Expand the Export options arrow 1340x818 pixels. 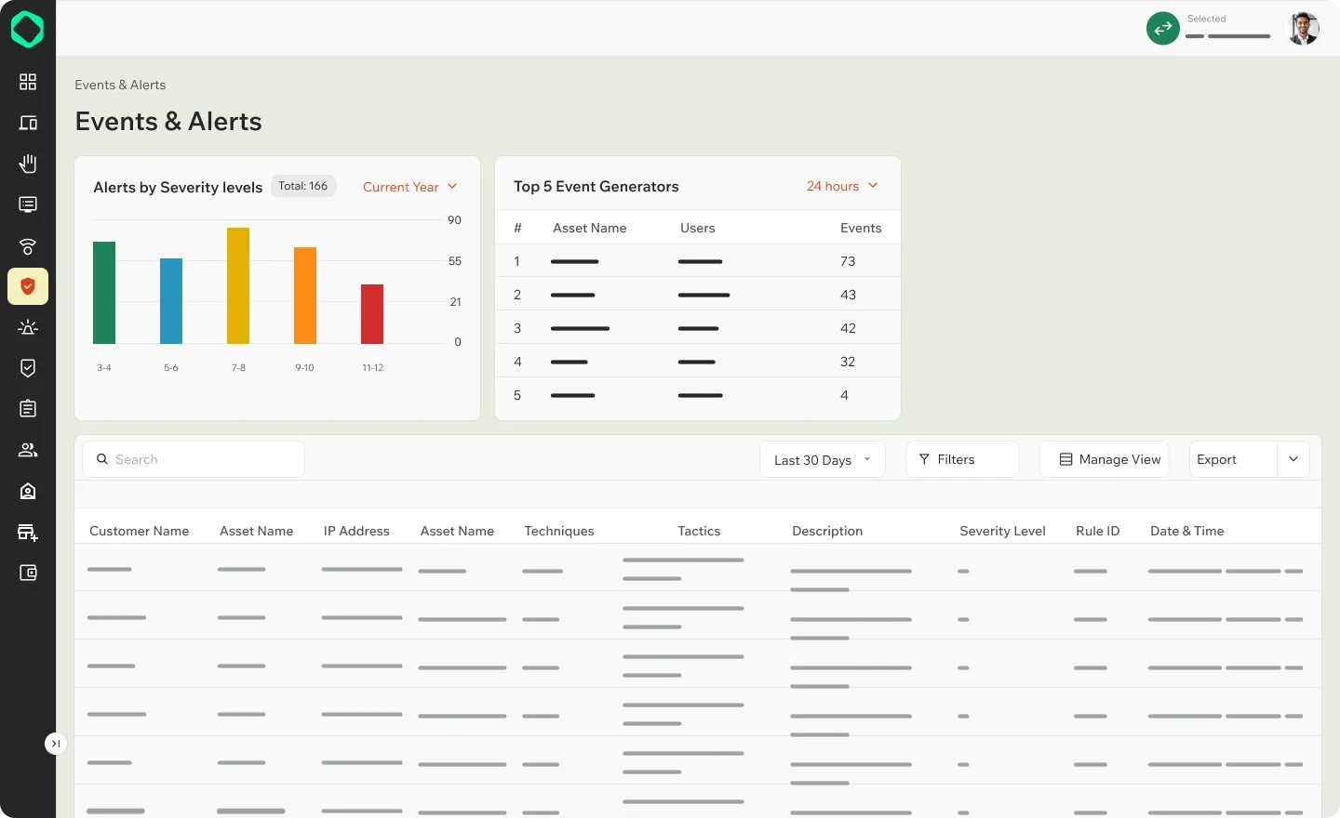tap(1293, 459)
